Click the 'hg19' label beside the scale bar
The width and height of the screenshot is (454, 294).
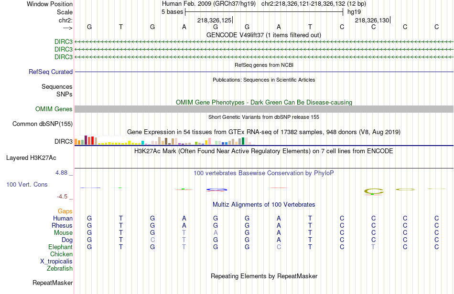coord(354,12)
